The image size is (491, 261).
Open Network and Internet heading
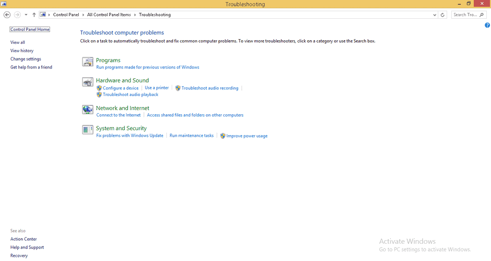[x=123, y=108]
